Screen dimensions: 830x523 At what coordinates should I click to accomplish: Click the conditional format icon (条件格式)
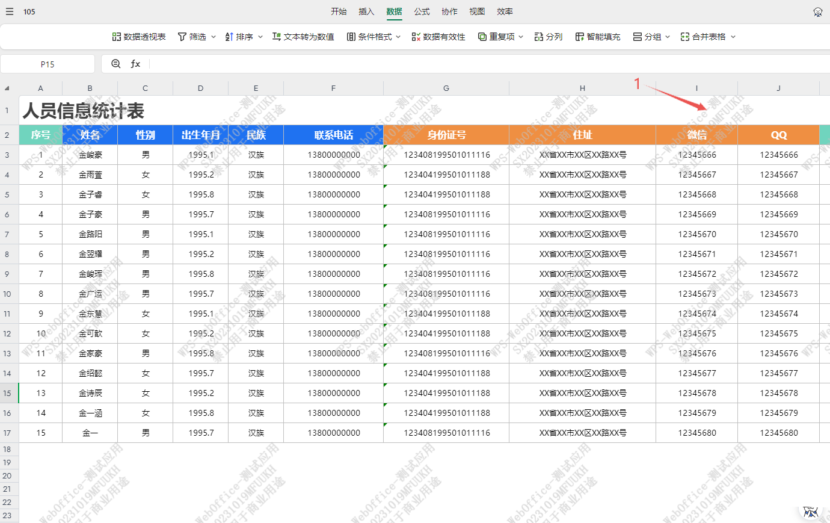click(351, 37)
